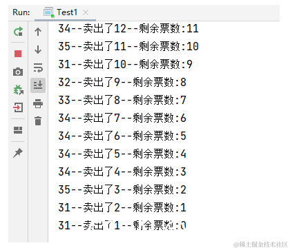Toggle the soft-wrap lines icon
Viewport: 290px width, 250px height.
(x=38, y=67)
